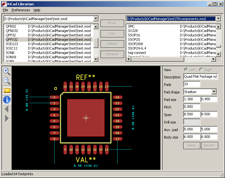The image size is (225, 178).
Task: Toggle the blue info details icon
Action: 7,100
